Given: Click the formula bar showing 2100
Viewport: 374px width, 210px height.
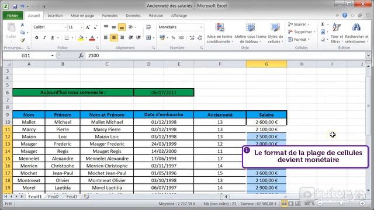Looking at the screenshot, I should click(226, 55).
